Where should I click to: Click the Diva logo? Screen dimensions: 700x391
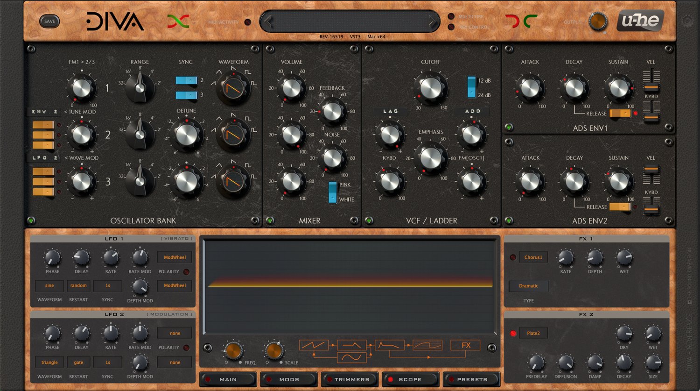[x=115, y=21]
